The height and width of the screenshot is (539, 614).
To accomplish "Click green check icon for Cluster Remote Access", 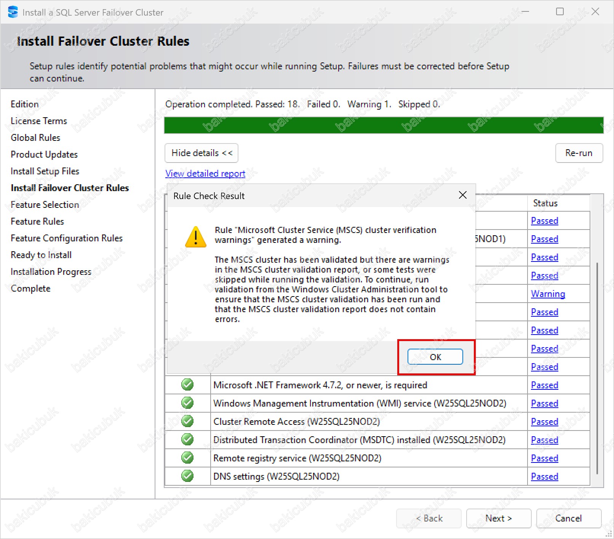I will (187, 421).
